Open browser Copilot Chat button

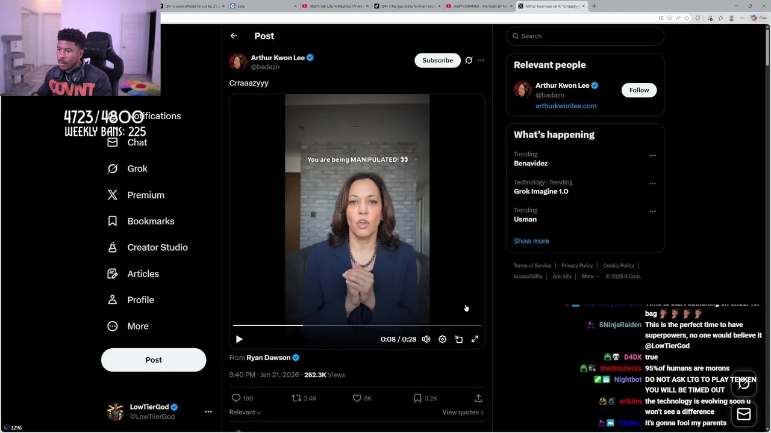click(x=758, y=18)
